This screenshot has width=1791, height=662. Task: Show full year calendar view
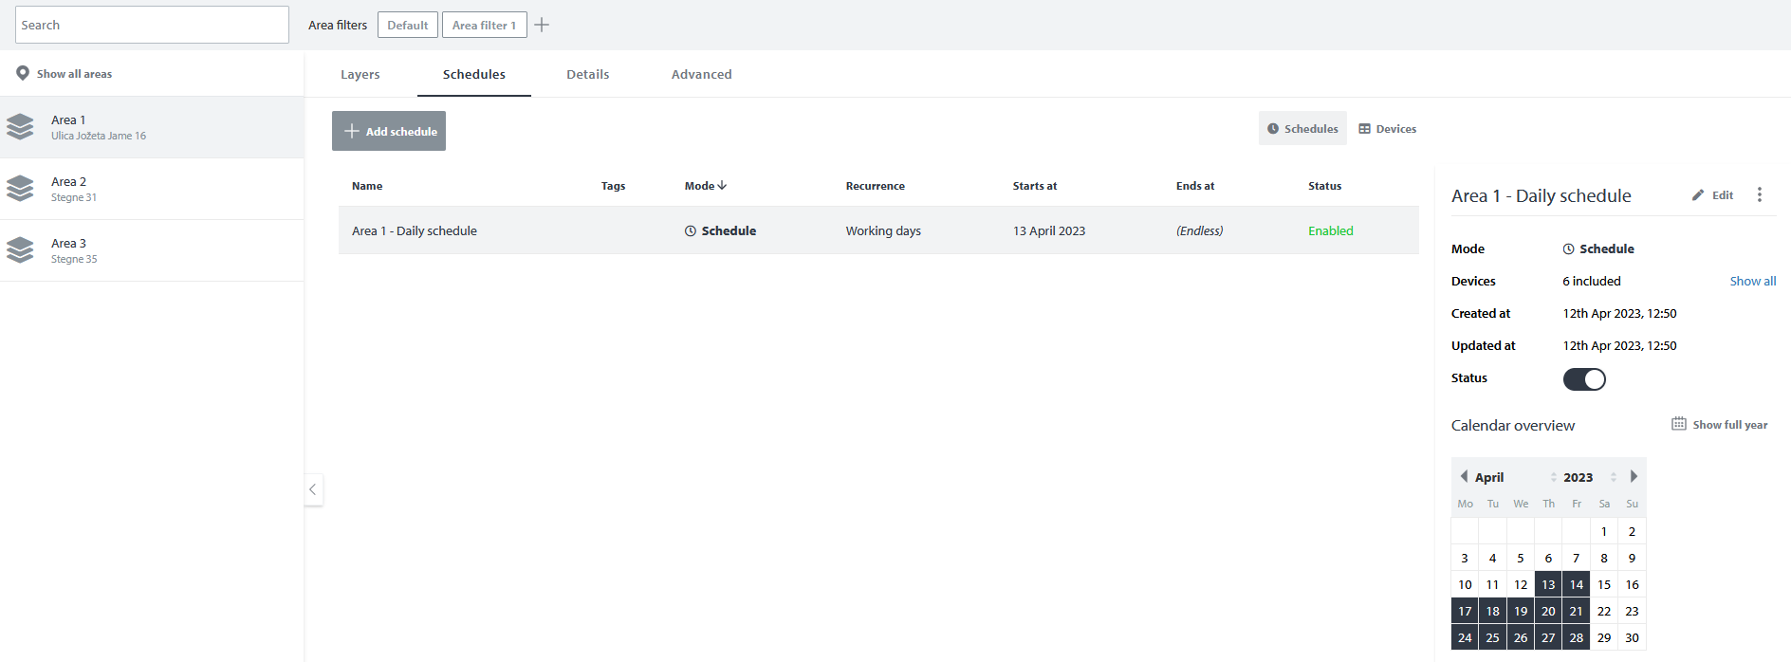click(1719, 425)
